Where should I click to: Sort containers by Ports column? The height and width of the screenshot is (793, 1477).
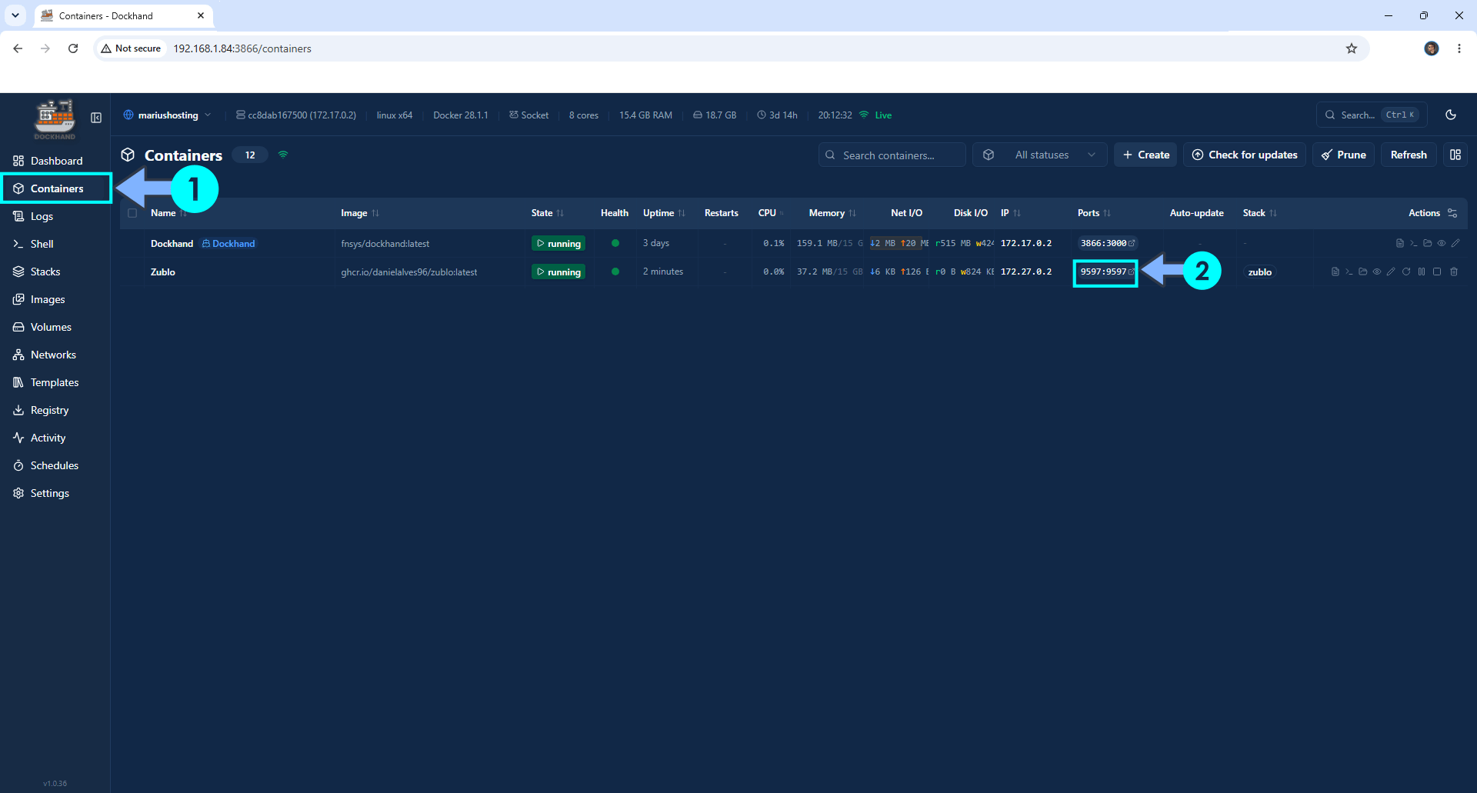[1094, 213]
